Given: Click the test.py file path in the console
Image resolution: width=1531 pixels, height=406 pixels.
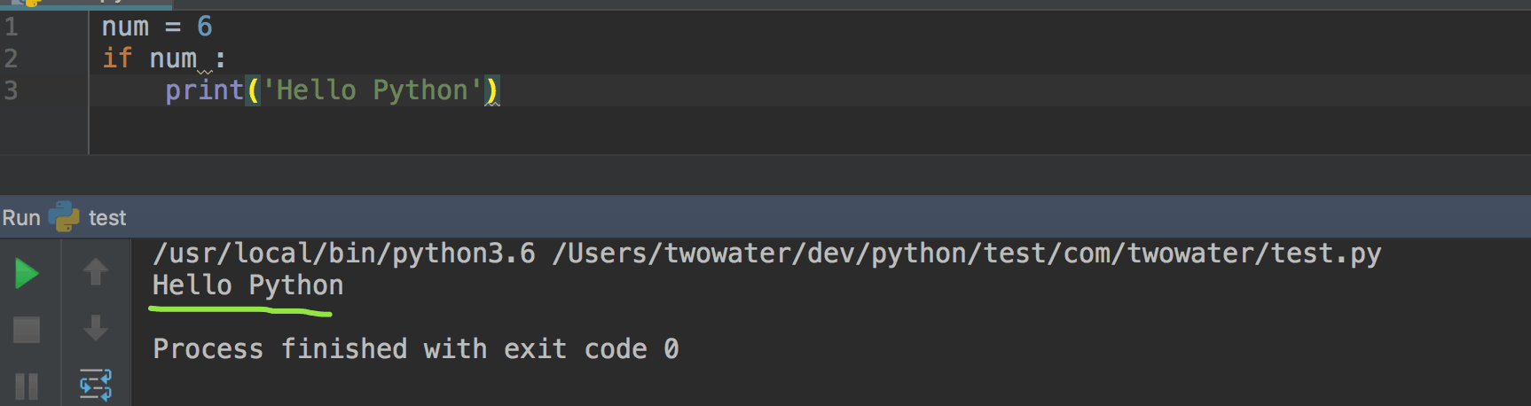Looking at the screenshot, I should pyautogui.click(x=967, y=254).
